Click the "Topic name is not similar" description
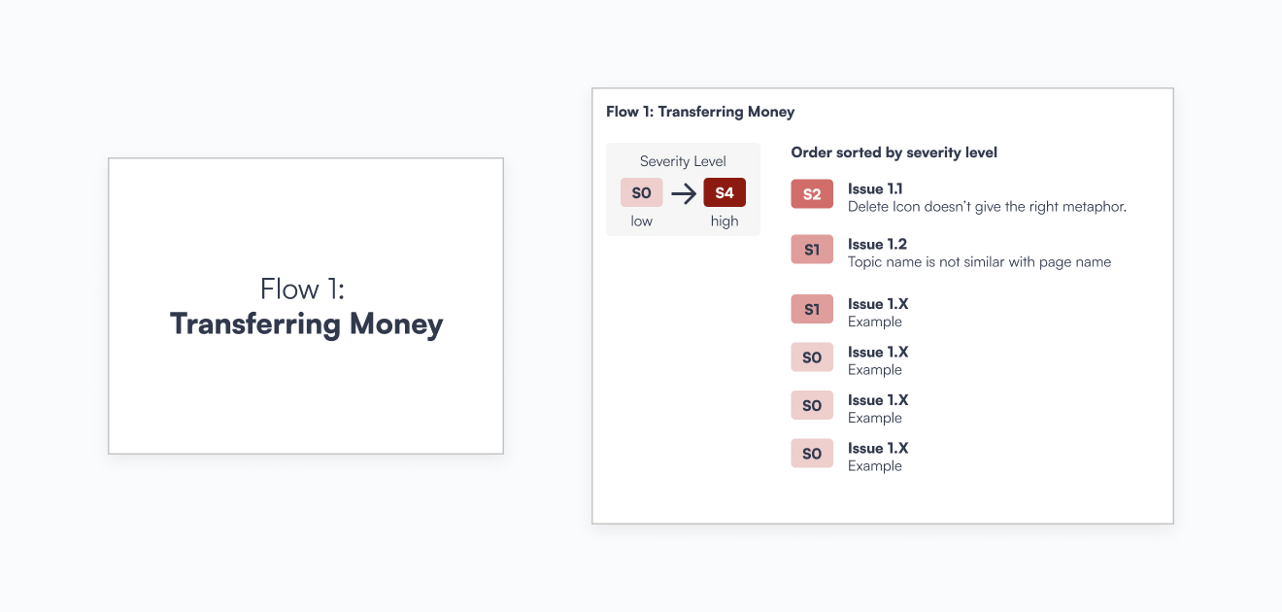The height and width of the screenshot is (612, 1282). click(x=979, y=262)
